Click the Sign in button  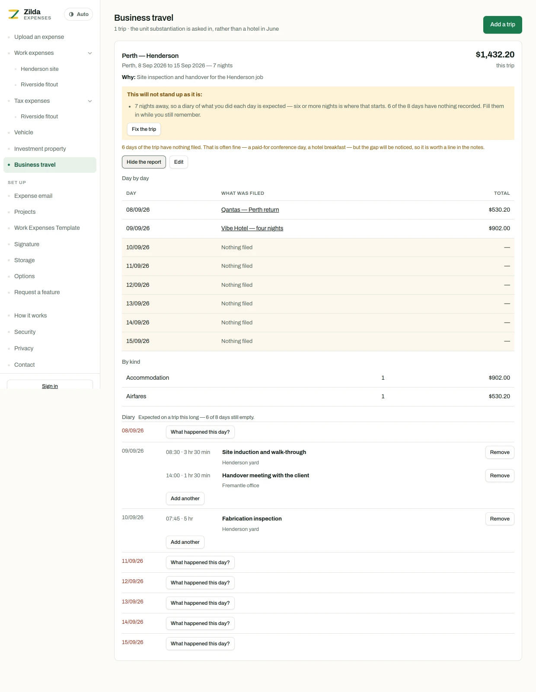50,384
